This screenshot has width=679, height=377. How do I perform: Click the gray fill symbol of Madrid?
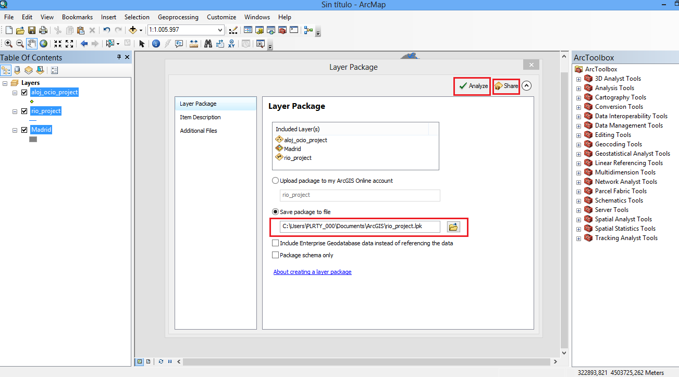pos(33,139)
